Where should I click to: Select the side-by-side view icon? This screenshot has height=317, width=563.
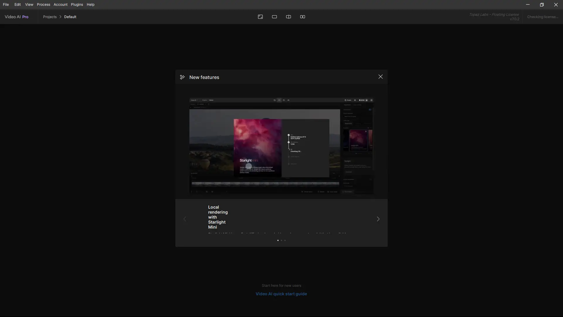pyautogui.click(x=303, y=17)
